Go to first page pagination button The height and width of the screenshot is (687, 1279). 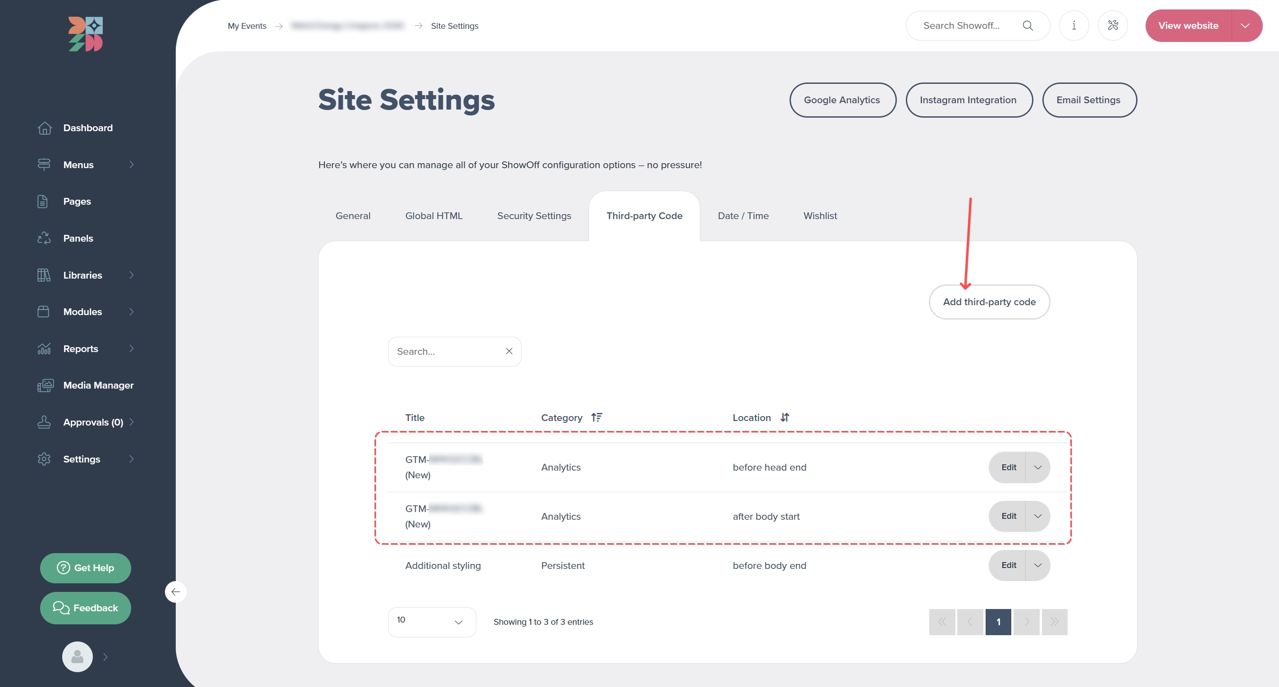(942, 622)
